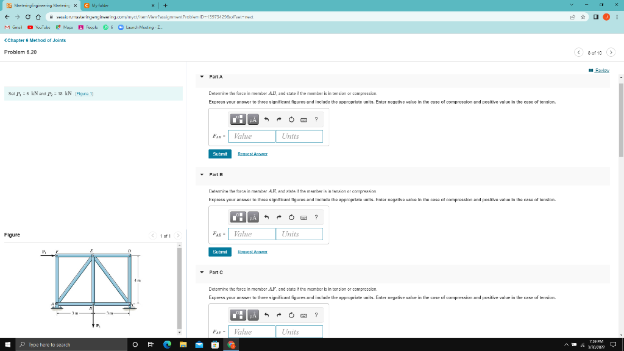
Task: Open Gmail bookmark
Action: [x=13, y=27]
